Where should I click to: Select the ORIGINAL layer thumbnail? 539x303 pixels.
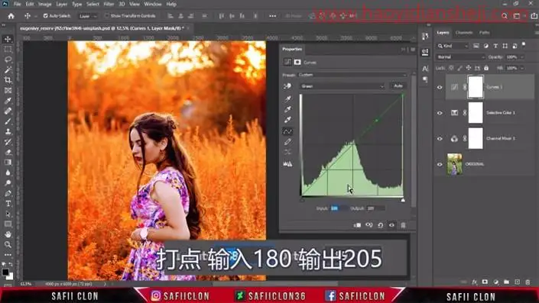pyautogui.click(x=454, y=164)
